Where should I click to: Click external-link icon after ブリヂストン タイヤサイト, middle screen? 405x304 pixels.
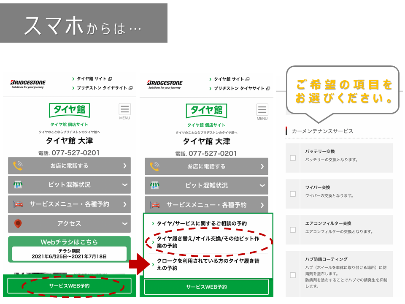(268, 88)
